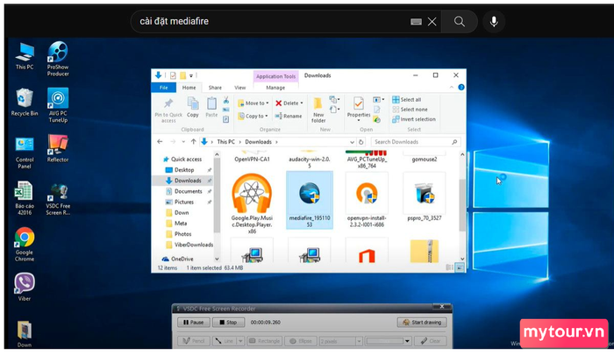Go up one folder level arrow
The width and height of the screenshot is (614, 355).
(x=193, y=142)
